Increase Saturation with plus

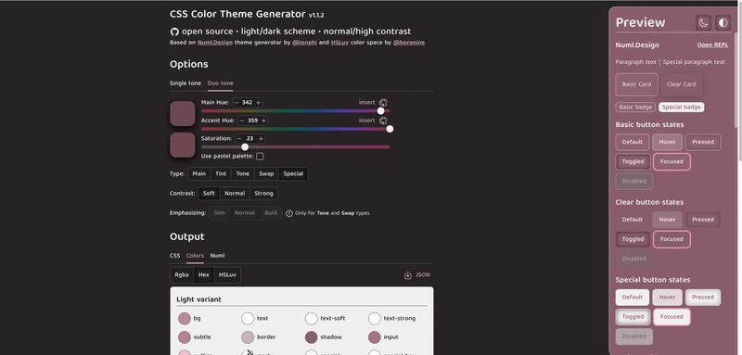coord(261,138)
